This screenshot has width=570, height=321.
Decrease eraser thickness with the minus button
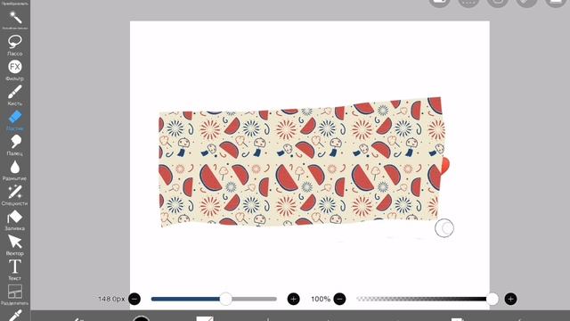[134, 299]
